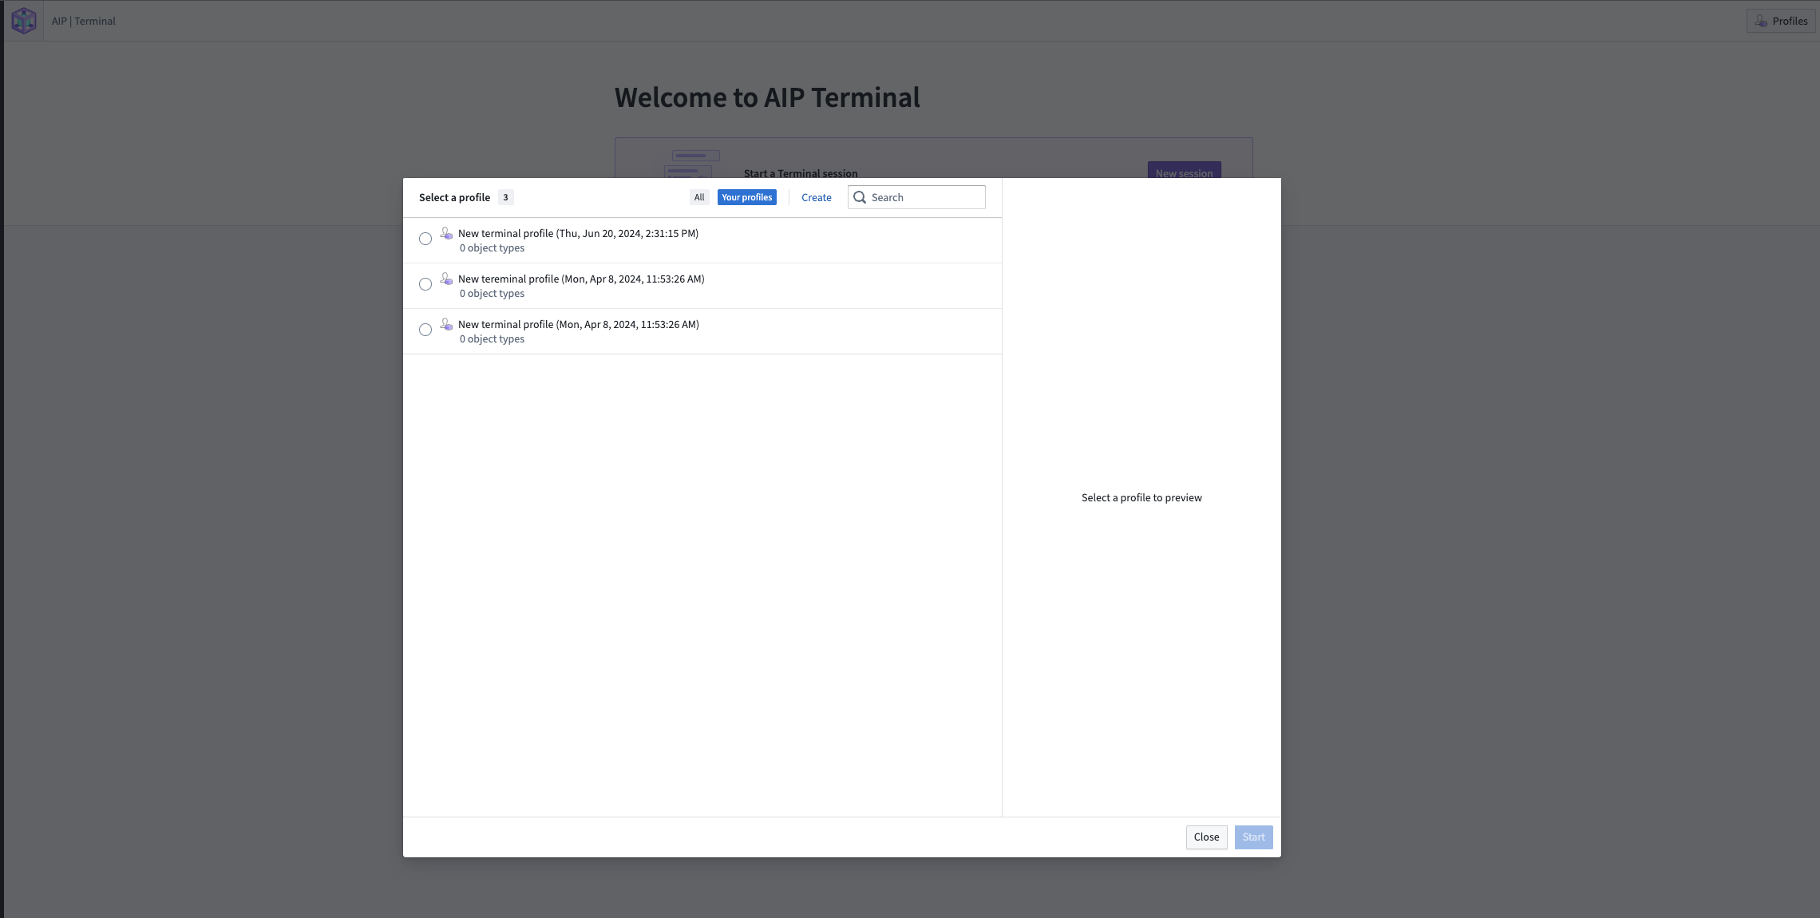This screenshot has width=1820, height=918.
Task: Click the Close button to dismiss dialog
Action: pos(1207,837)
